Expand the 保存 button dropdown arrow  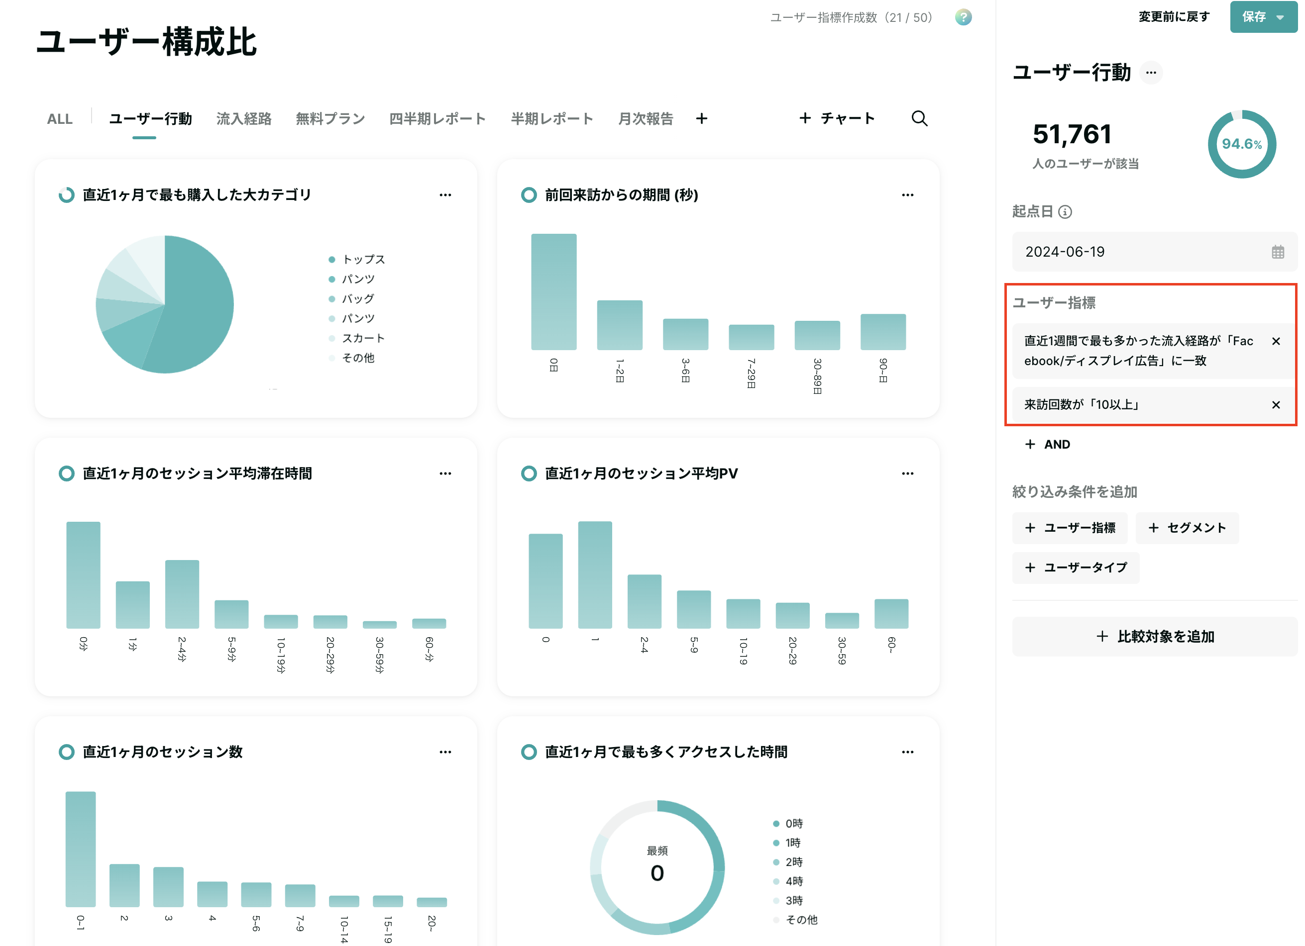tap(1280, 17)
